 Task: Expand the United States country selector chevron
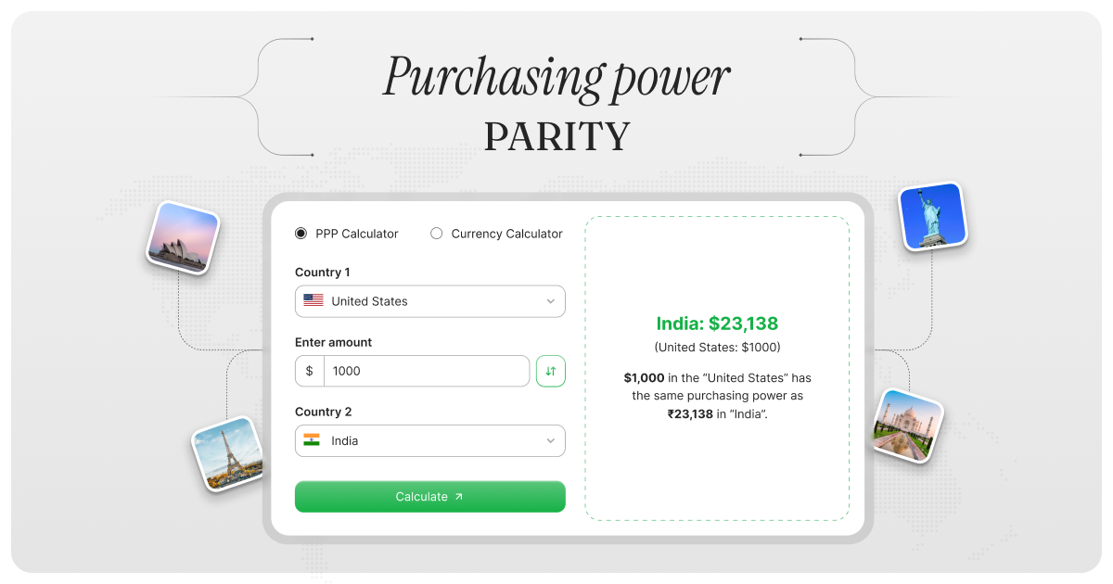pos(551,300)
